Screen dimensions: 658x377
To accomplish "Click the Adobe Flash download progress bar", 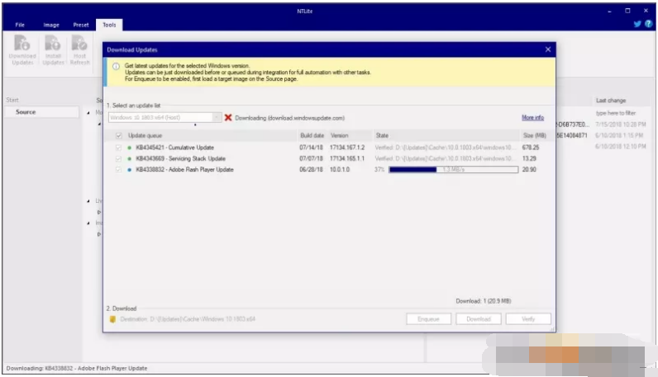I will point(453,169).
